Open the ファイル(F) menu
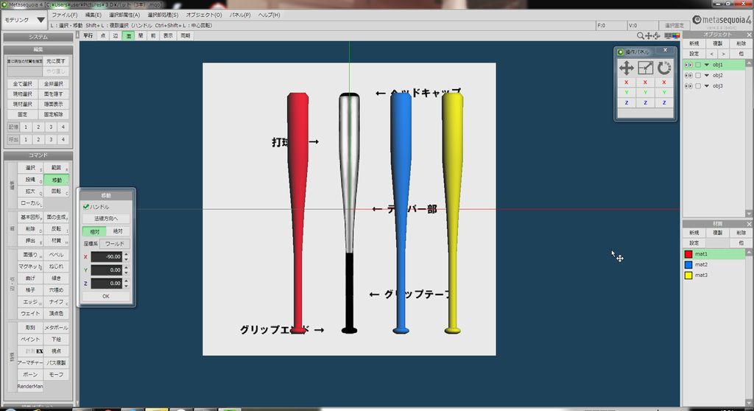Screen dimensions: 754x411 65,15
